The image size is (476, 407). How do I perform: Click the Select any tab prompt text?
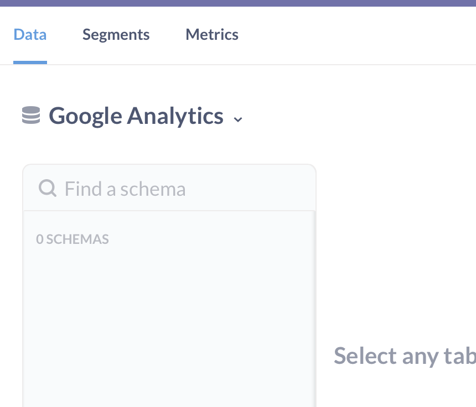[405, 356]
